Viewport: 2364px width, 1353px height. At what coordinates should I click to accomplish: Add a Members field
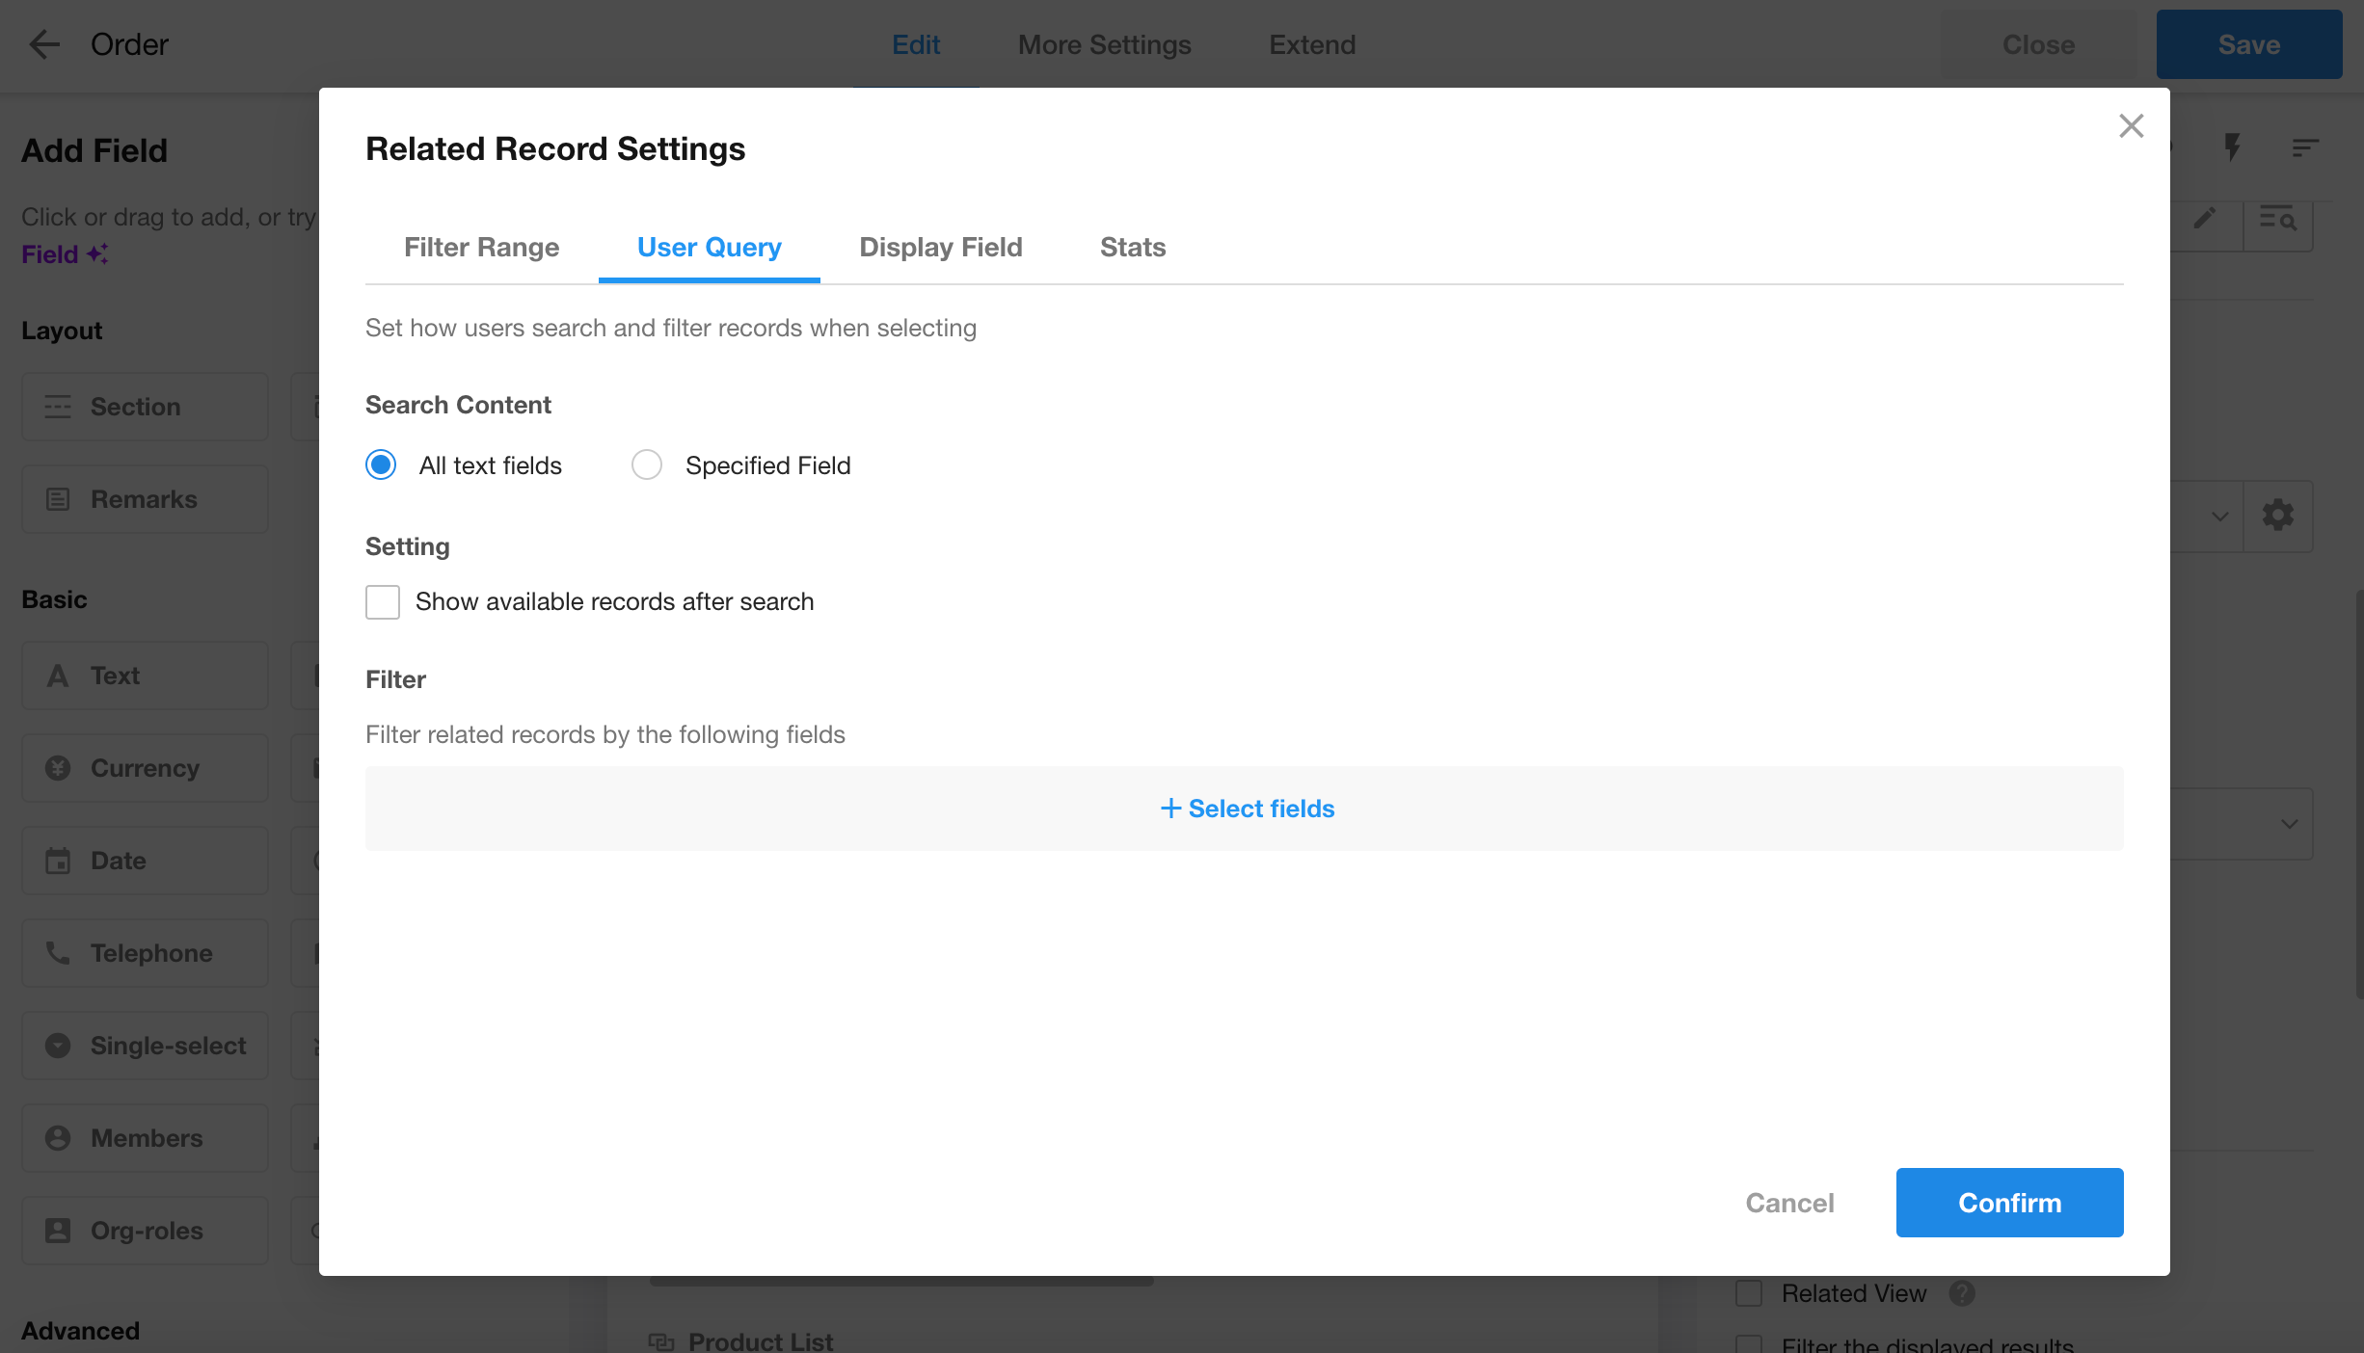click(145, 1138)
